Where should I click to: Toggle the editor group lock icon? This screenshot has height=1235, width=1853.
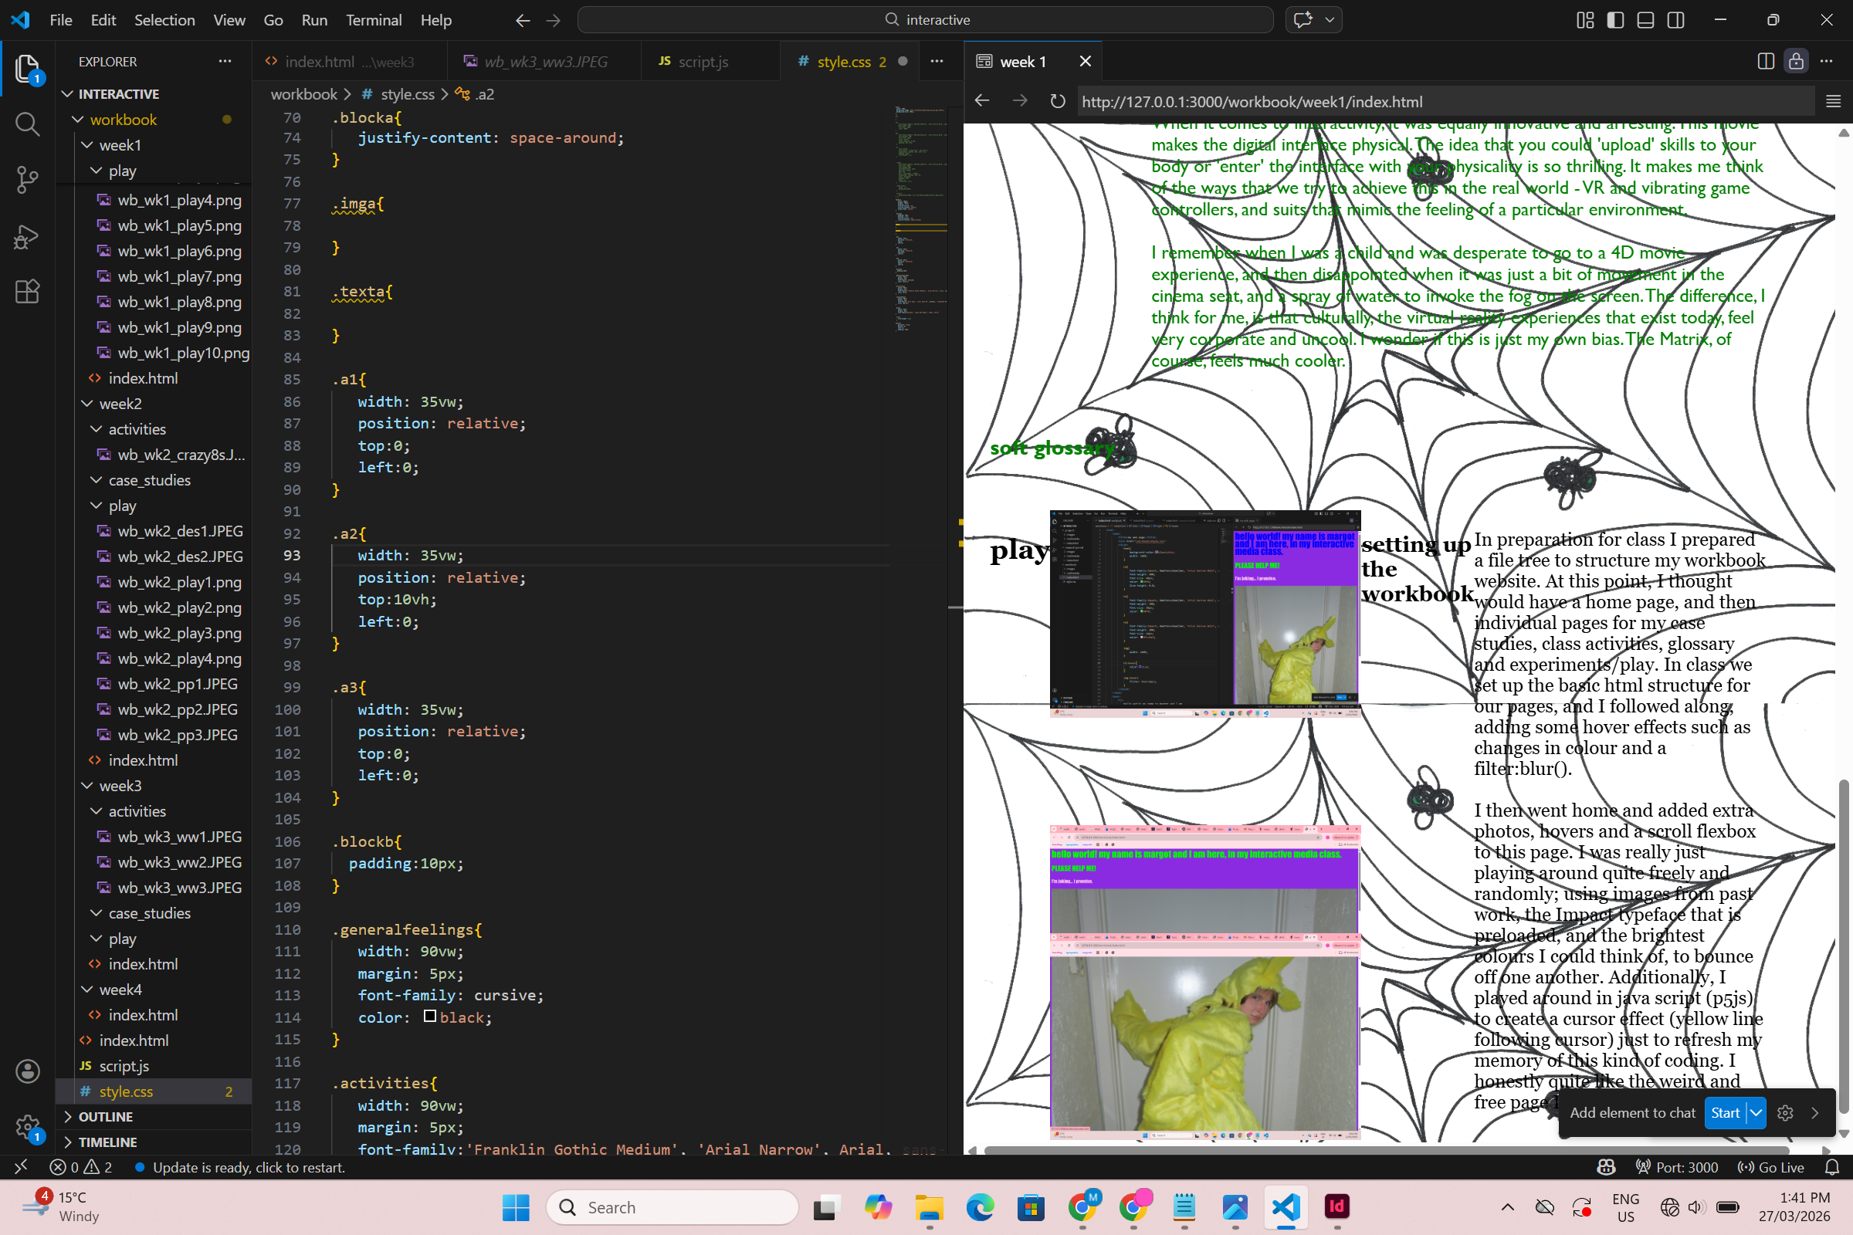[x=1797, y=62]
